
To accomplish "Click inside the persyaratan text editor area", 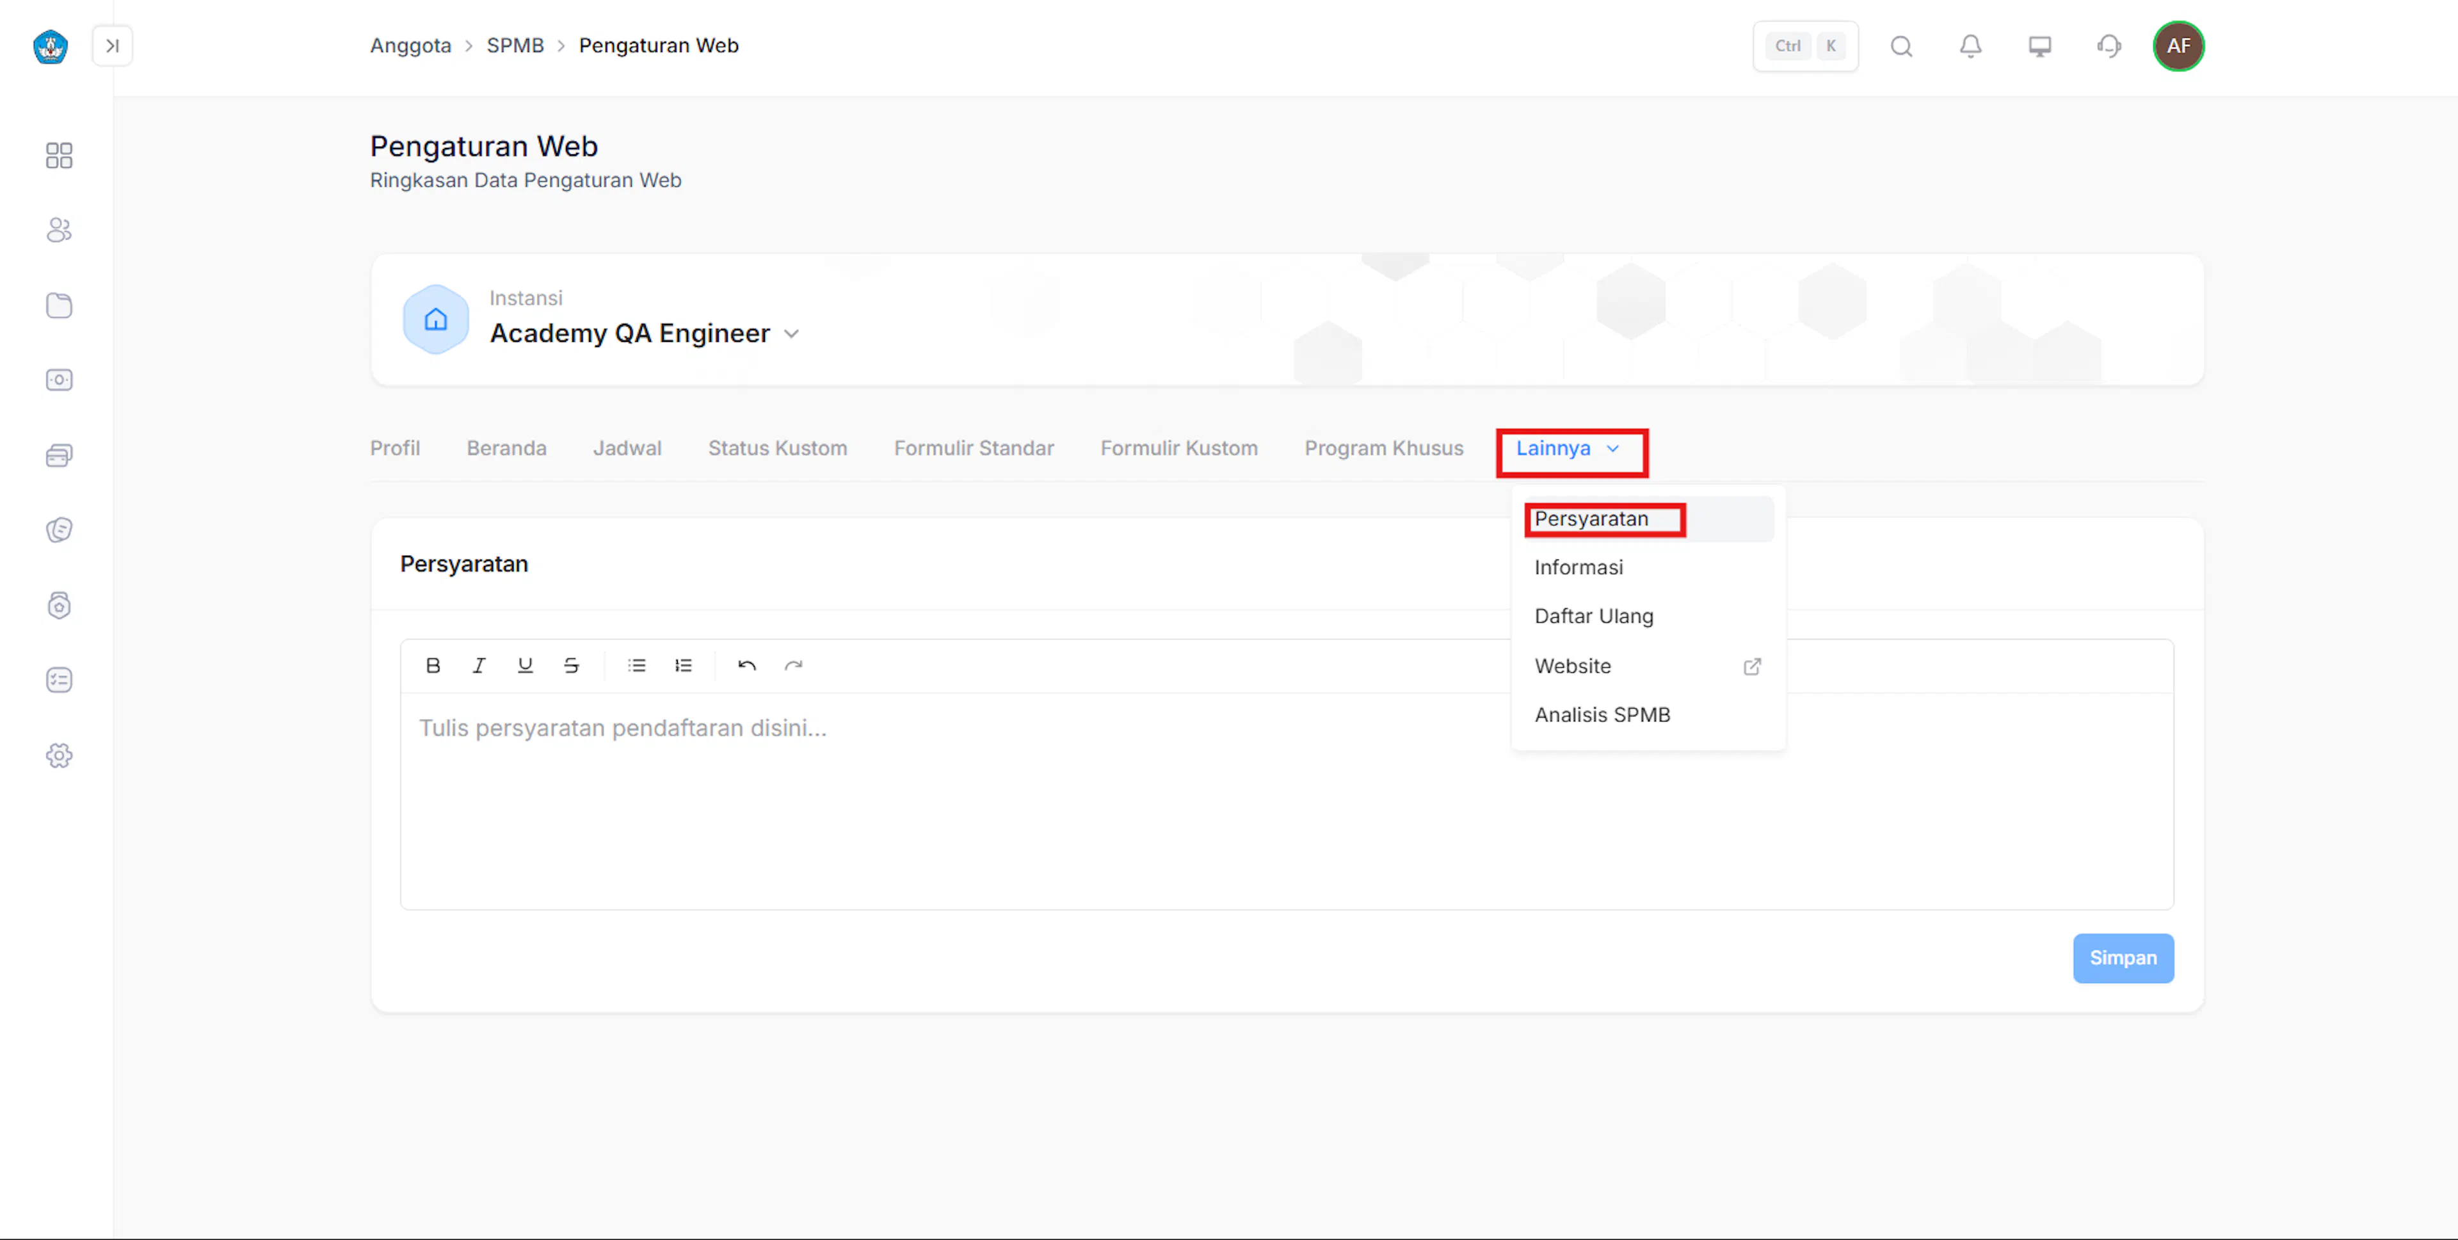I will [x=1286, y=801].
